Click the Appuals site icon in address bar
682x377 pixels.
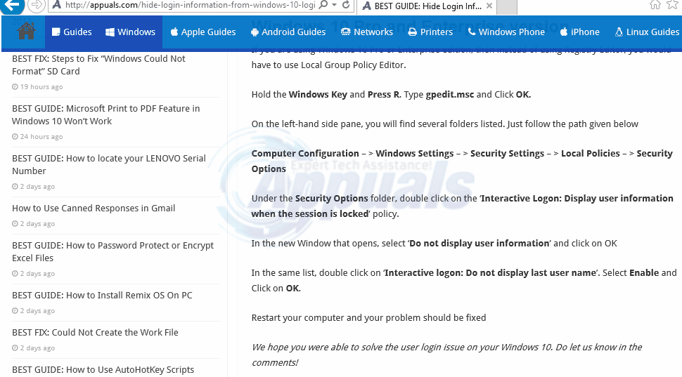point(56,5)
